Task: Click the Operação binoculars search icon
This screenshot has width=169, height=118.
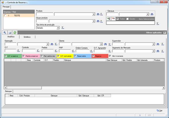Action: click(52, 44)
